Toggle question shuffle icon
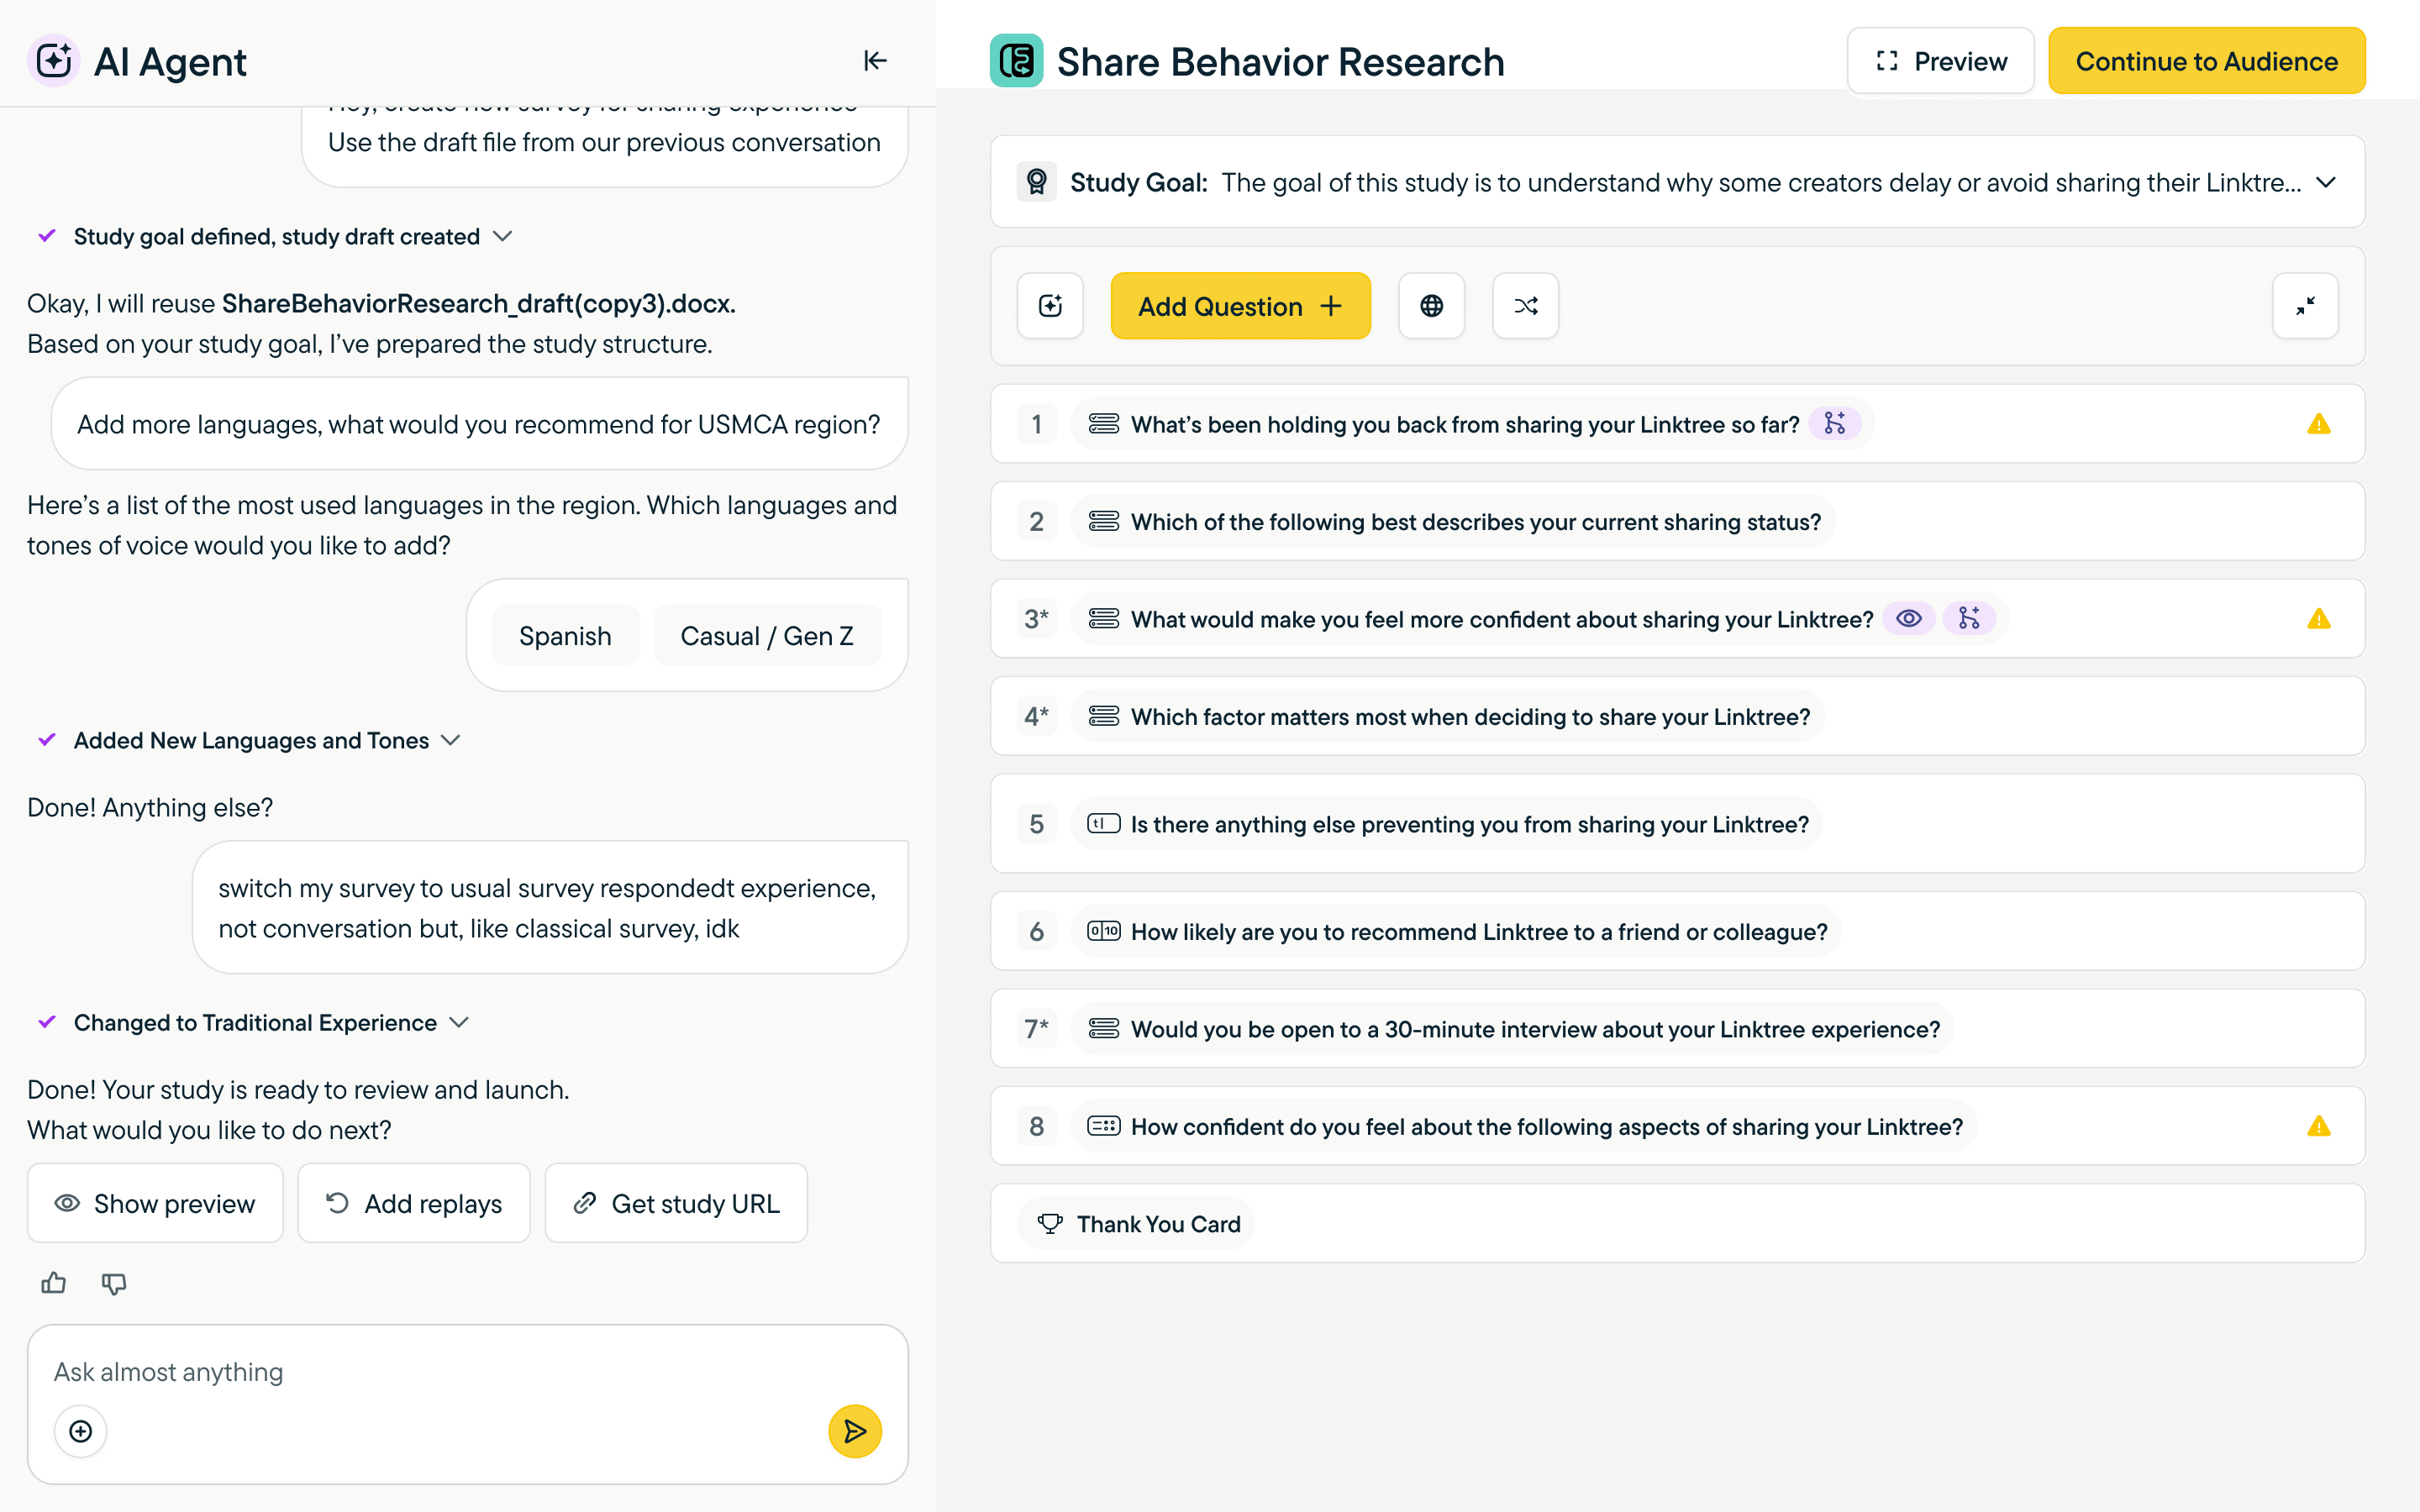This screenshot has height=1512, width=2420. click(1525, 306)
